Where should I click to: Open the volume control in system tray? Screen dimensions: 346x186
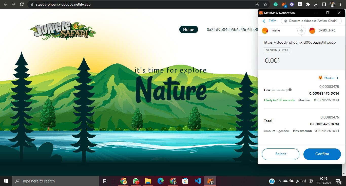point(304,181)
